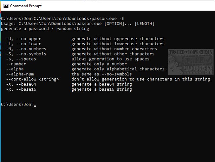Click the --alpha option line

pos(15,69)
